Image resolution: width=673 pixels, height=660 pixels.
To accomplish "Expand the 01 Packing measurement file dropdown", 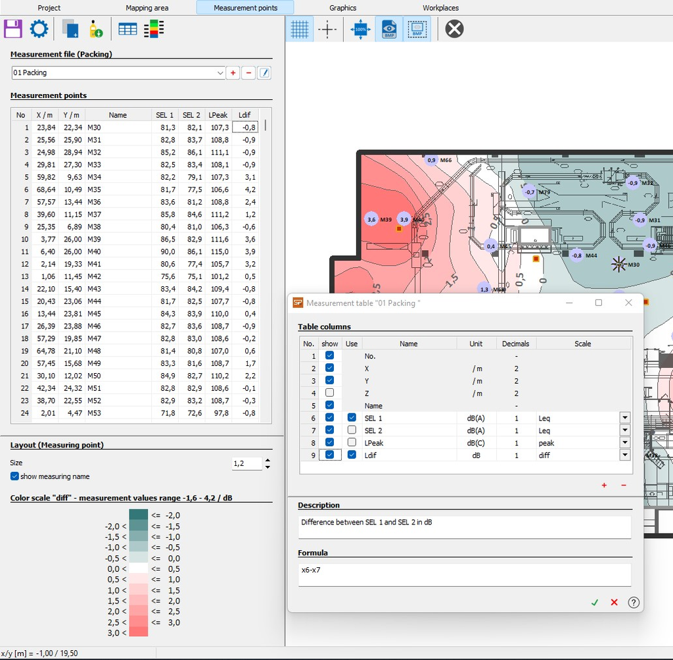I will pyautogui.click(x=220, y=73).
